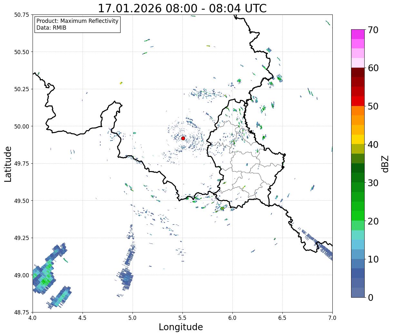Image resolution: width=393 pixels, height=335 pixels.
Task: Click colorbar tick label 50
Action: pyautogui.click(x=373, y=106)
